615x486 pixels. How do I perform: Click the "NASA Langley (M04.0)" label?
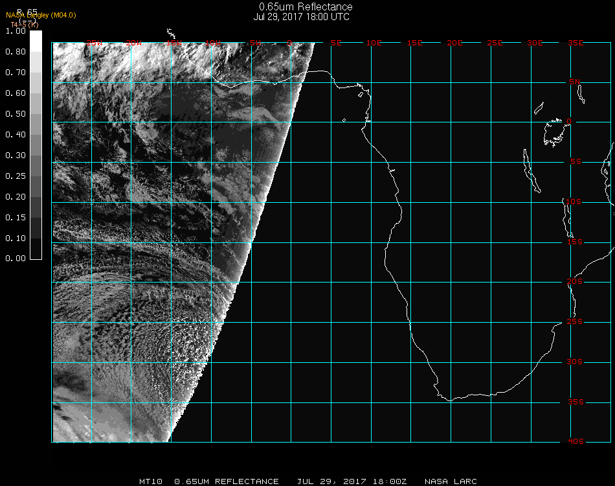coord(41,16)
